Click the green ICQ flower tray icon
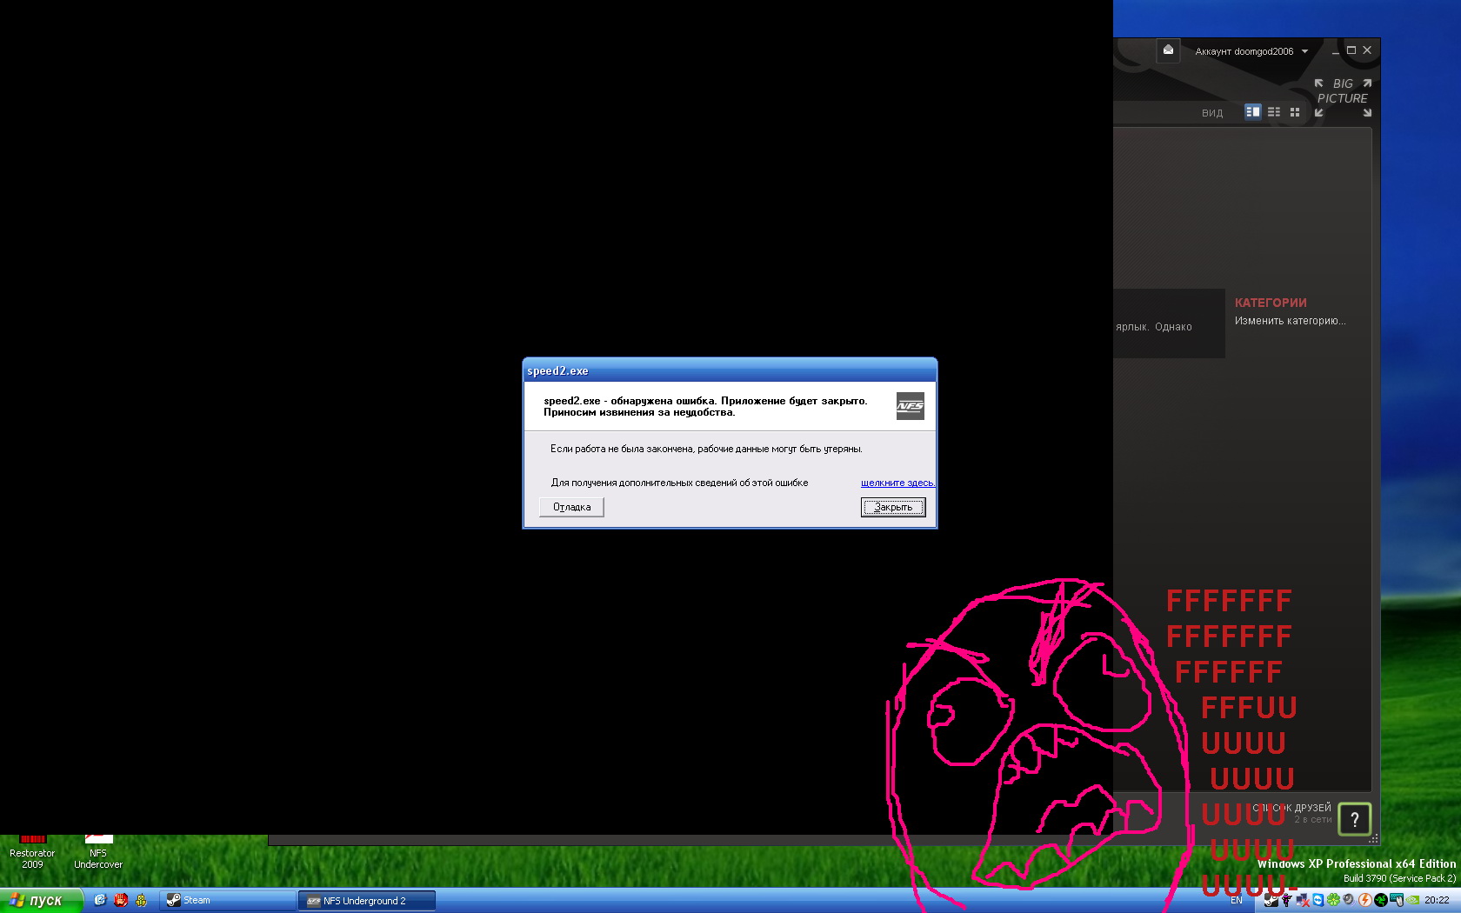1461x913 pixels. pos(1333,900)
